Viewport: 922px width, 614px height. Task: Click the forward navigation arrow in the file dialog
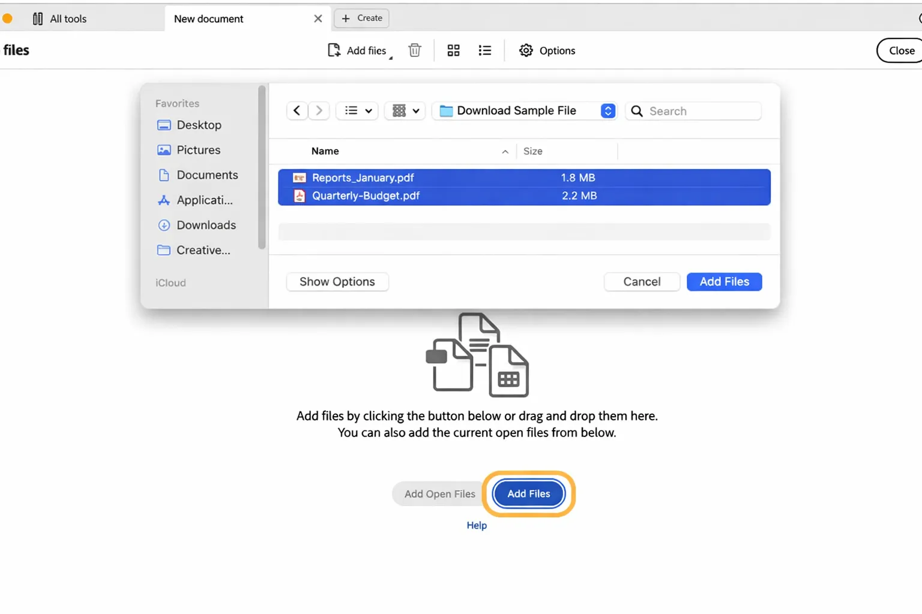(x=319, y=110)
